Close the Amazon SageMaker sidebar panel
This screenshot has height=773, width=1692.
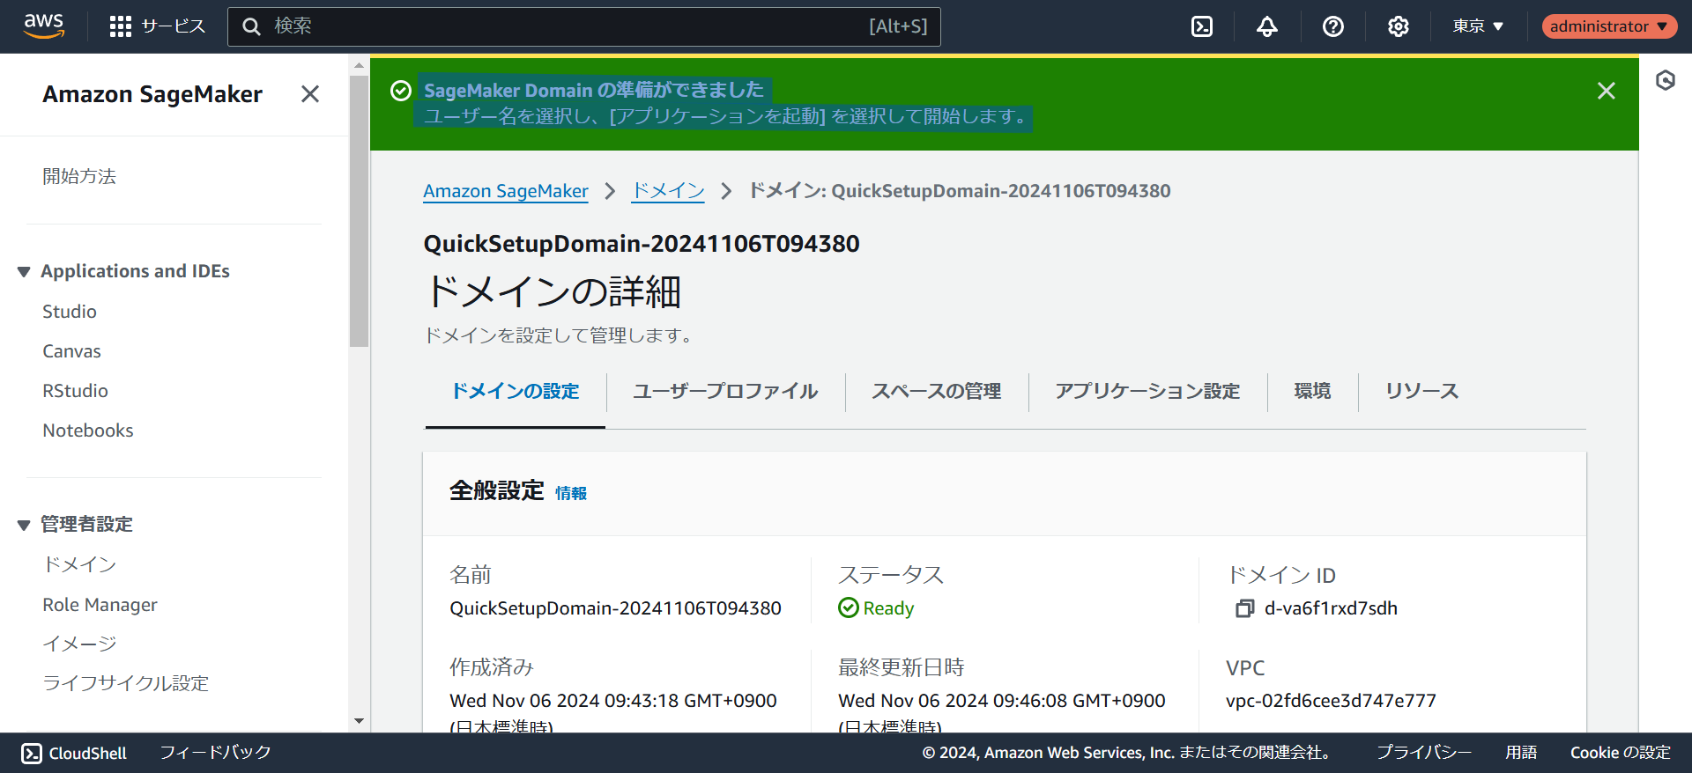click(310, 94)
